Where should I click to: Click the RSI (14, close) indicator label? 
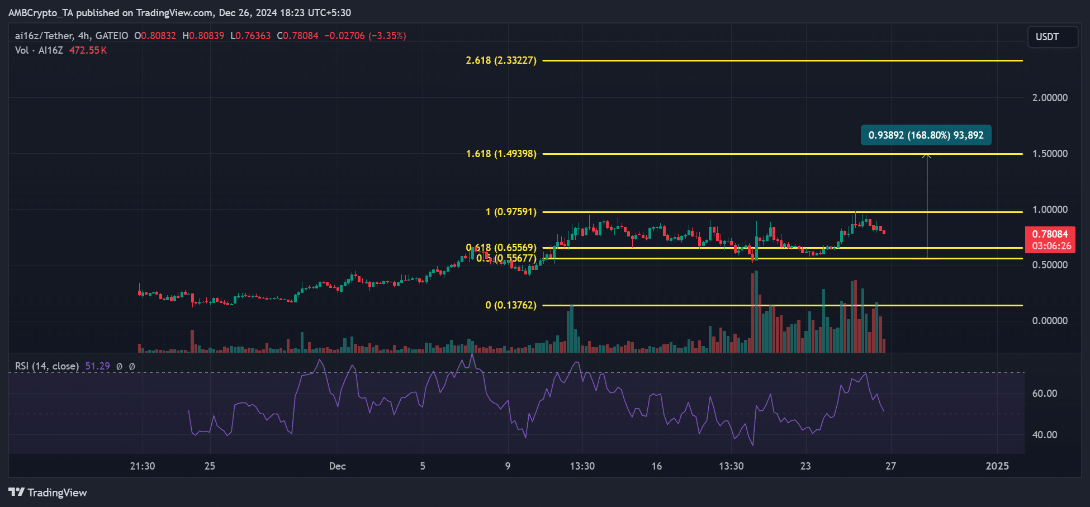(47, 366)
